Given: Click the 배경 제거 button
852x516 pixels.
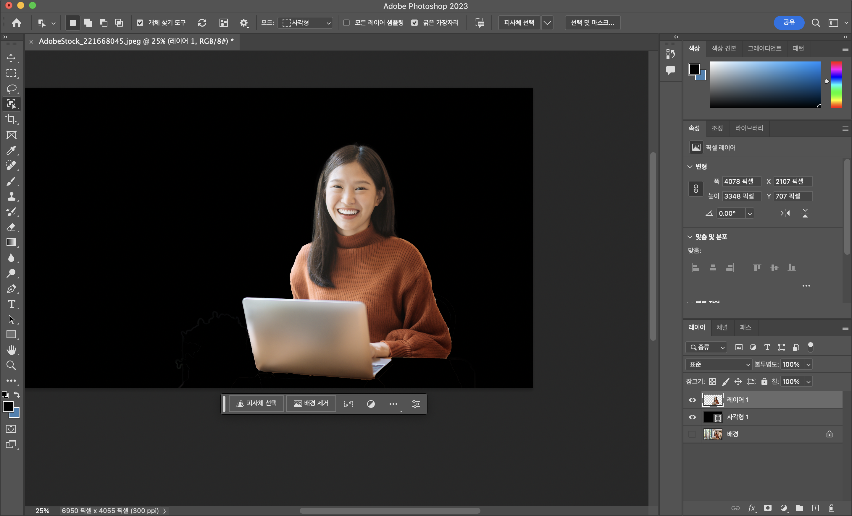Looking at the screenshot, I should point(311,403).
